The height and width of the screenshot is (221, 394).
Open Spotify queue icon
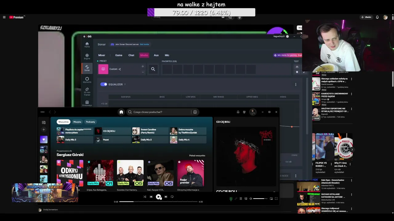tap(241, 199)
